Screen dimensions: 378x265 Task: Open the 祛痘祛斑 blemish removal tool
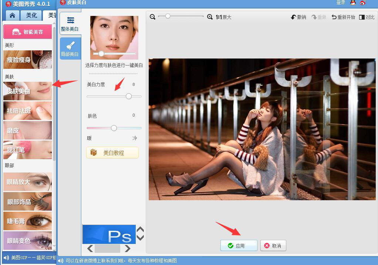click(27, 111)
